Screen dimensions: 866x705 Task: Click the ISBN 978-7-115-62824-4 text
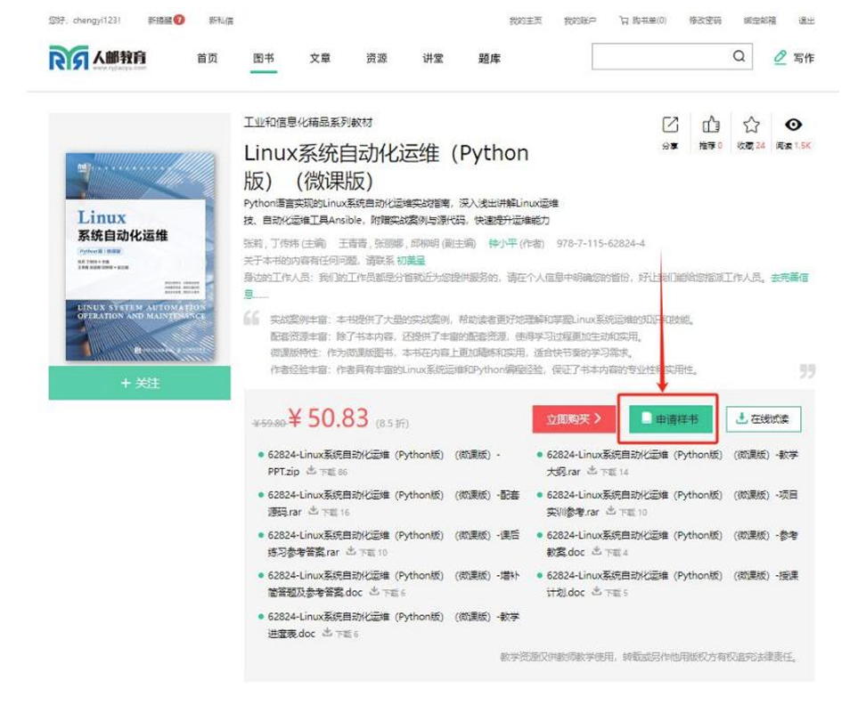(600, 243)
